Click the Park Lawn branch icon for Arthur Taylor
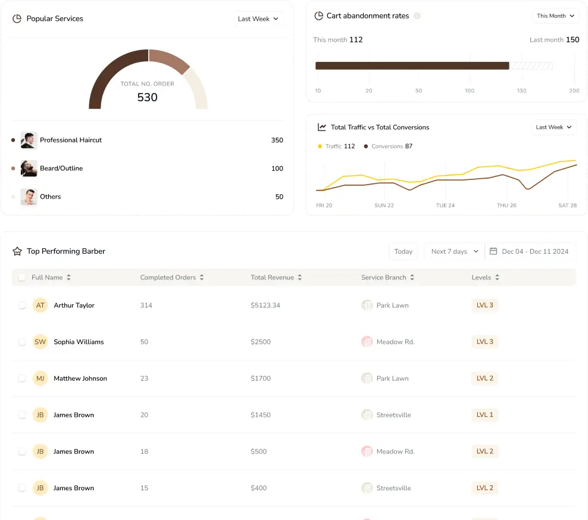 click(367, 305)
